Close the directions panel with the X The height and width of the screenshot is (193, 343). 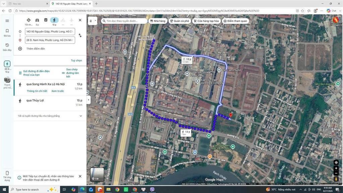pyautogui.click(x=80, y=20)
